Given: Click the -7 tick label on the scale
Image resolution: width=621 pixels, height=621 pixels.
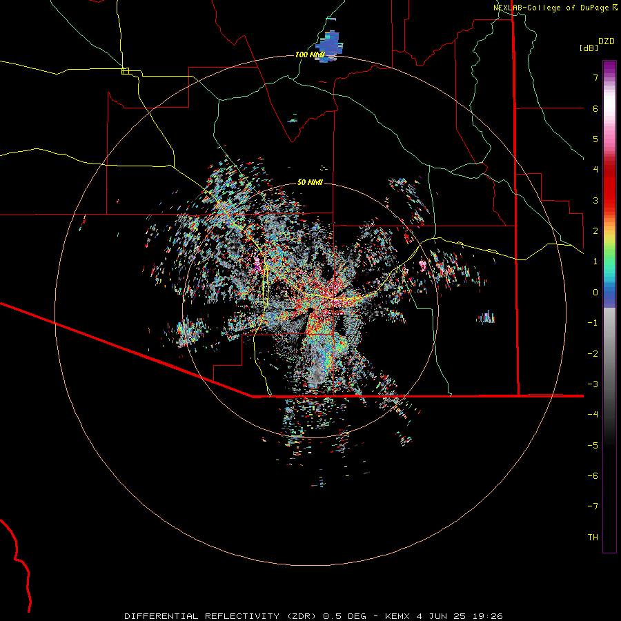Looking at the screenshot, I should click(593, 506).
